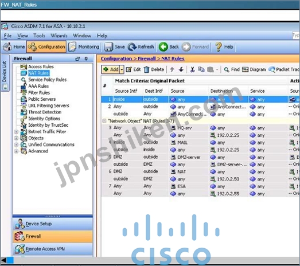Click the Forward navigation arrow

click(195, 46)
